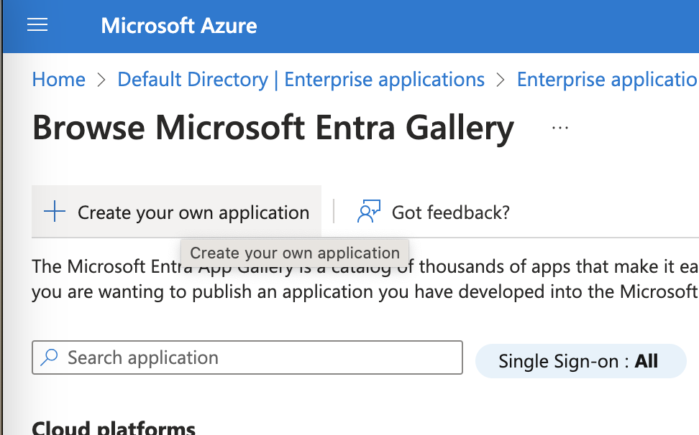Go to Home breadcrumb

58,80
